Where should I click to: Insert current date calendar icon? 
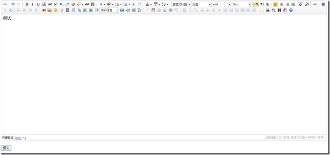153,10
